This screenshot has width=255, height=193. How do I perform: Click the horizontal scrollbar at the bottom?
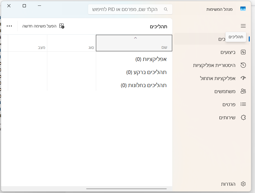pos(126,189)
